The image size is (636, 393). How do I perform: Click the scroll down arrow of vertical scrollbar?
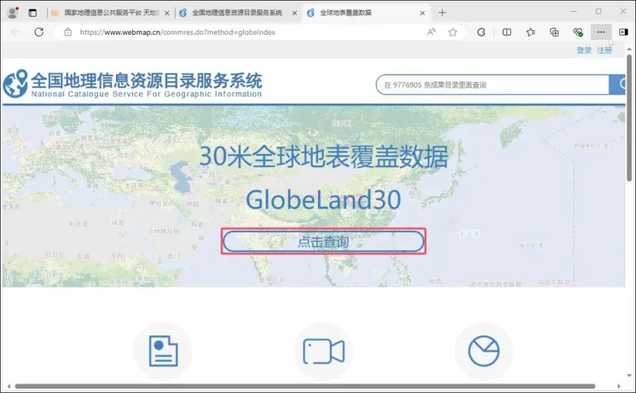(x=629, y=376)
